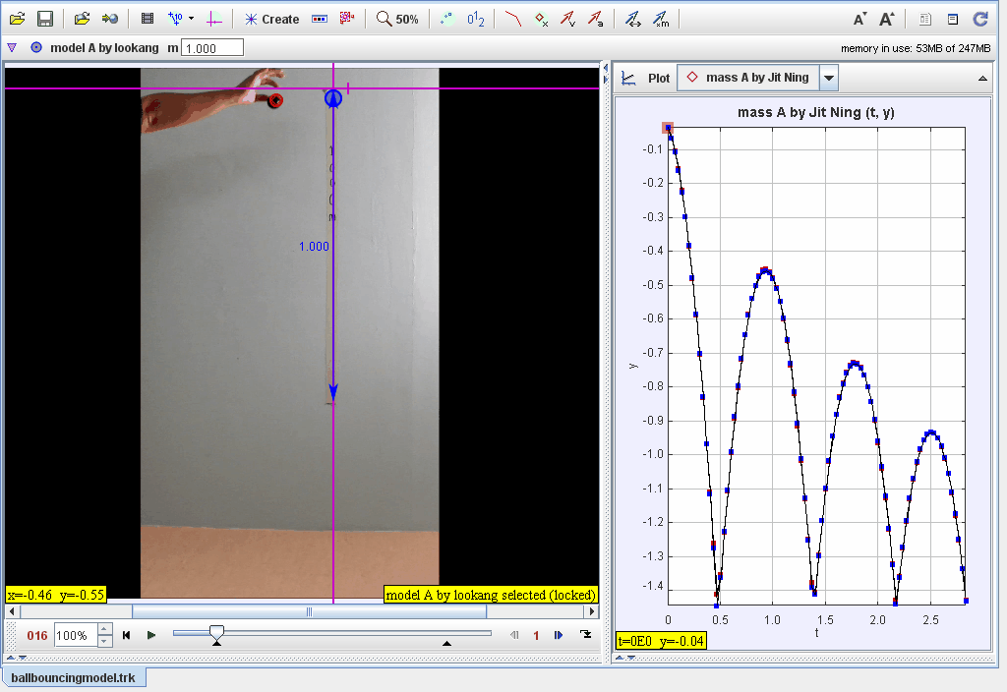Viewport: 1007px width, 692px height.
Task: Click the plot axes icon
Action: (628, 79)
